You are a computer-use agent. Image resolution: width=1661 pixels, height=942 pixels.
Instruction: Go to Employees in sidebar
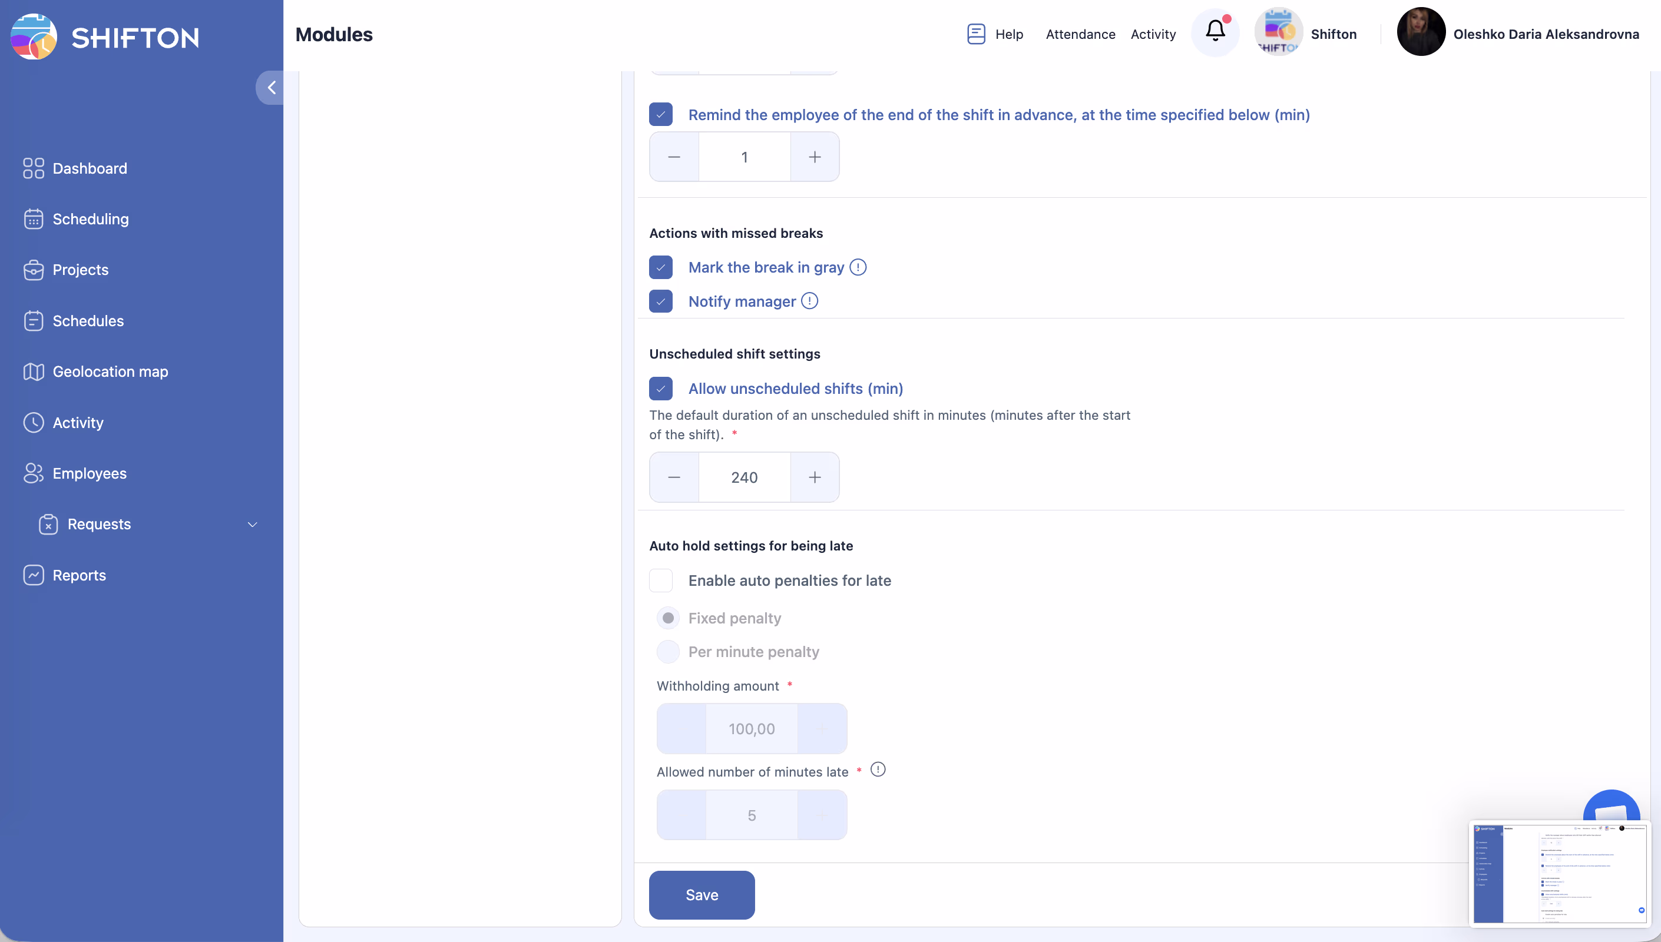90,473
